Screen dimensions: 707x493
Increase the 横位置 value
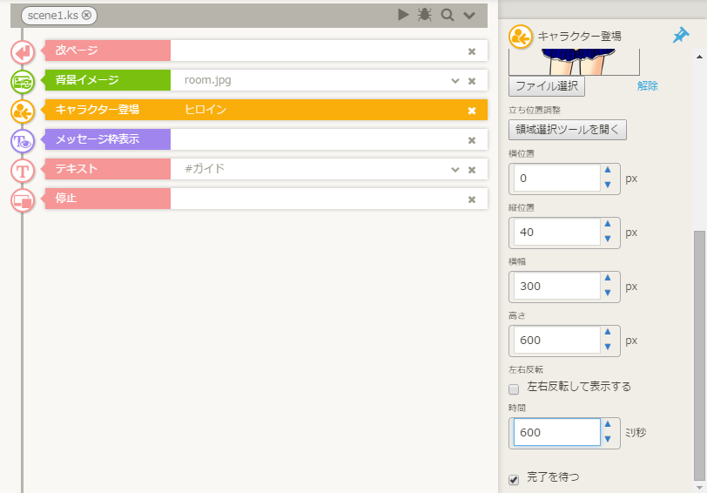[x=608, y=170]
